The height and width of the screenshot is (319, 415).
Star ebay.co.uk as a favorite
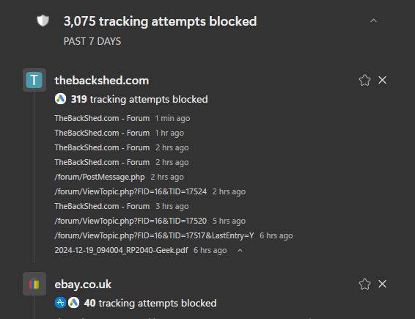[364, 284]
